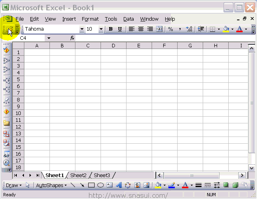Click the Draw menu button

13,185
